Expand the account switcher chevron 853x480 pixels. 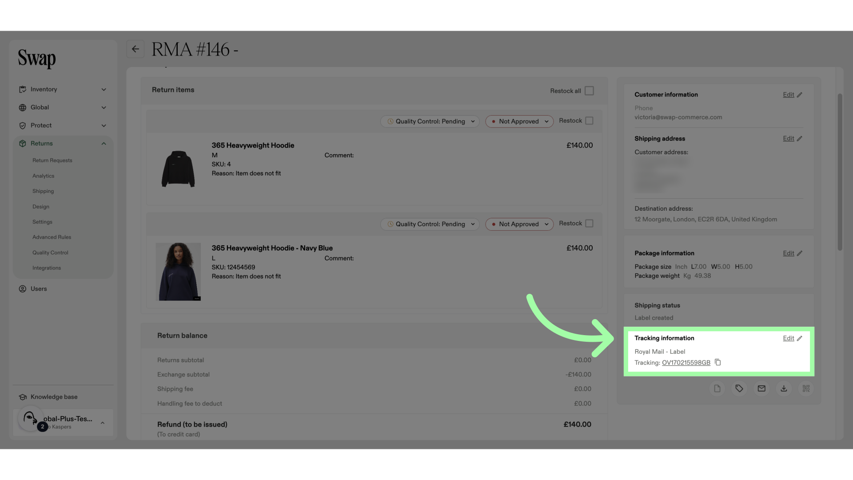[103, 423]
